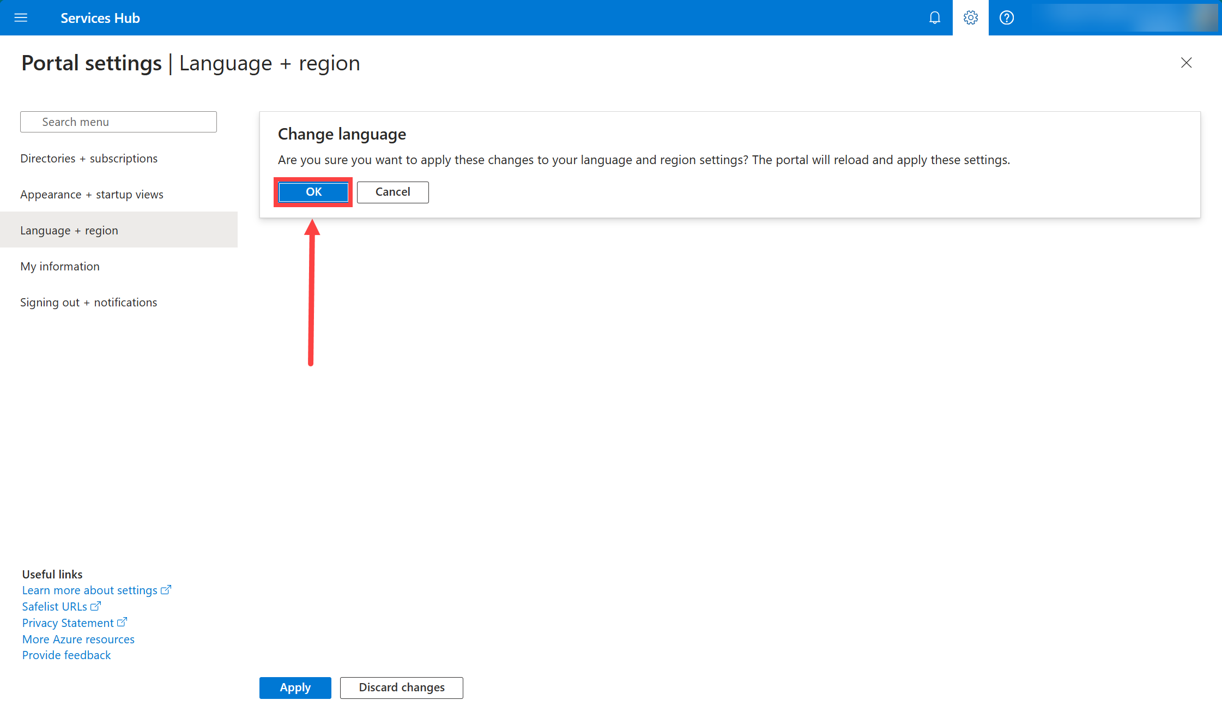Open Learn more about settings link
1222x712 pixels.
90,590
